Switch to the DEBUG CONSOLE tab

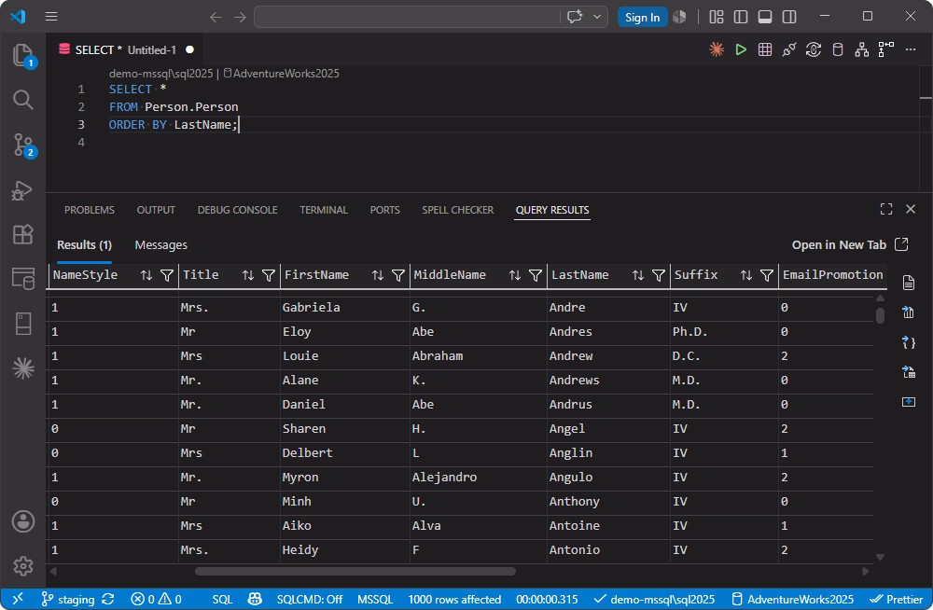point(237,210)
